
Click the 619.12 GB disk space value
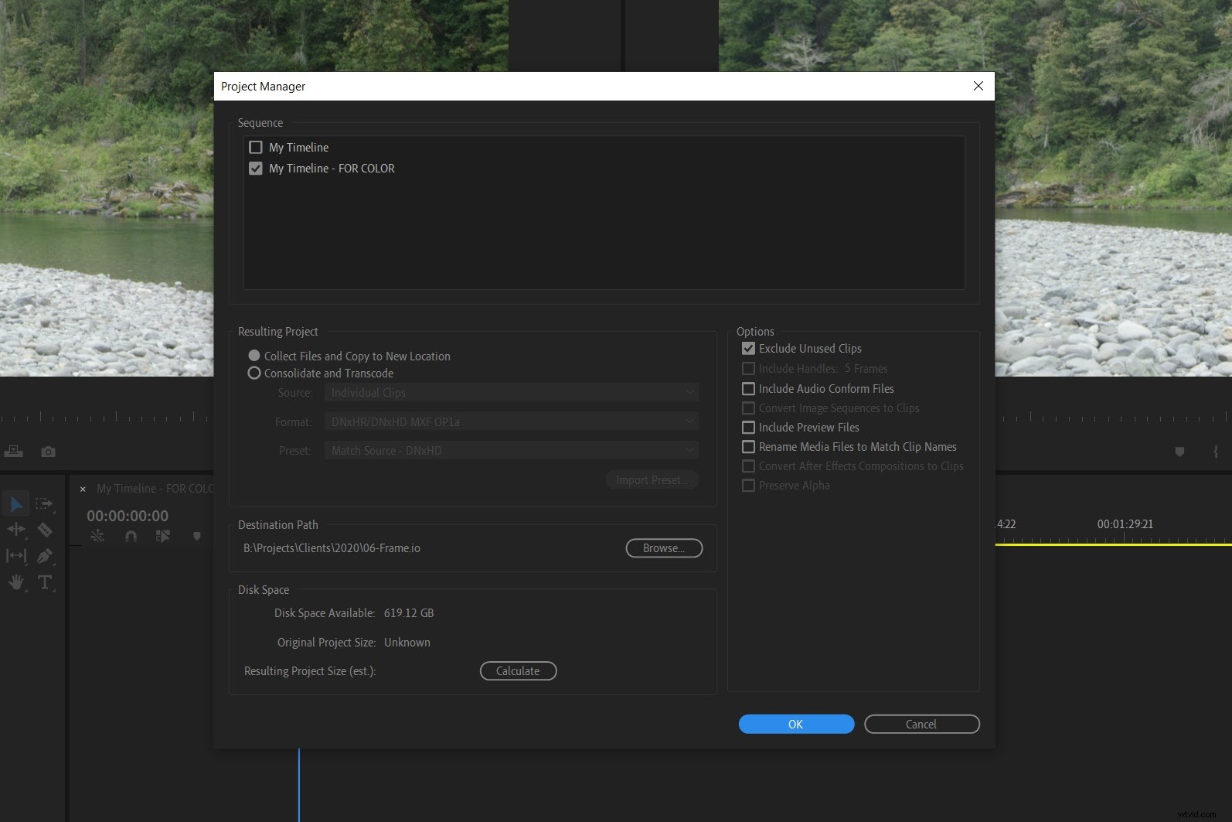click(409, 613)
